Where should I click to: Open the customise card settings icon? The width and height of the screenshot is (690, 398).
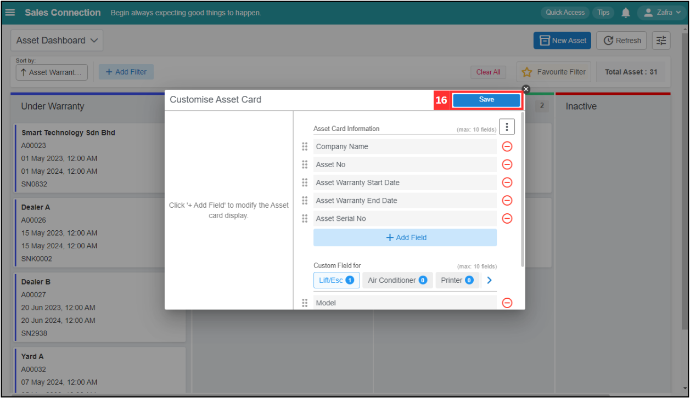point(661,41)
